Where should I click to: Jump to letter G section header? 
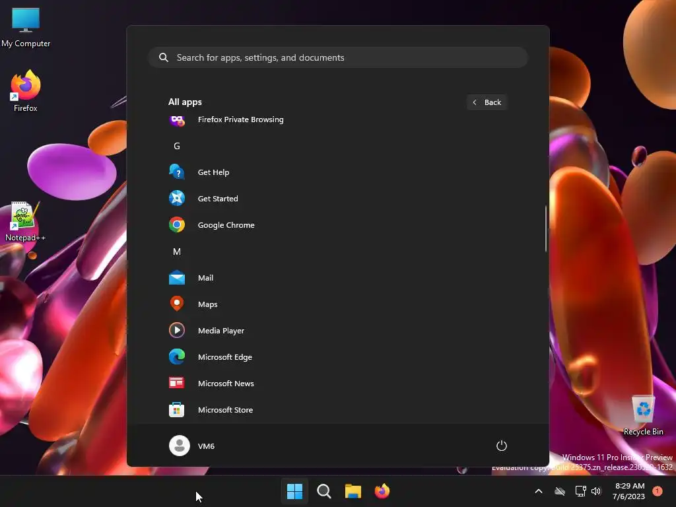(177, 146)
